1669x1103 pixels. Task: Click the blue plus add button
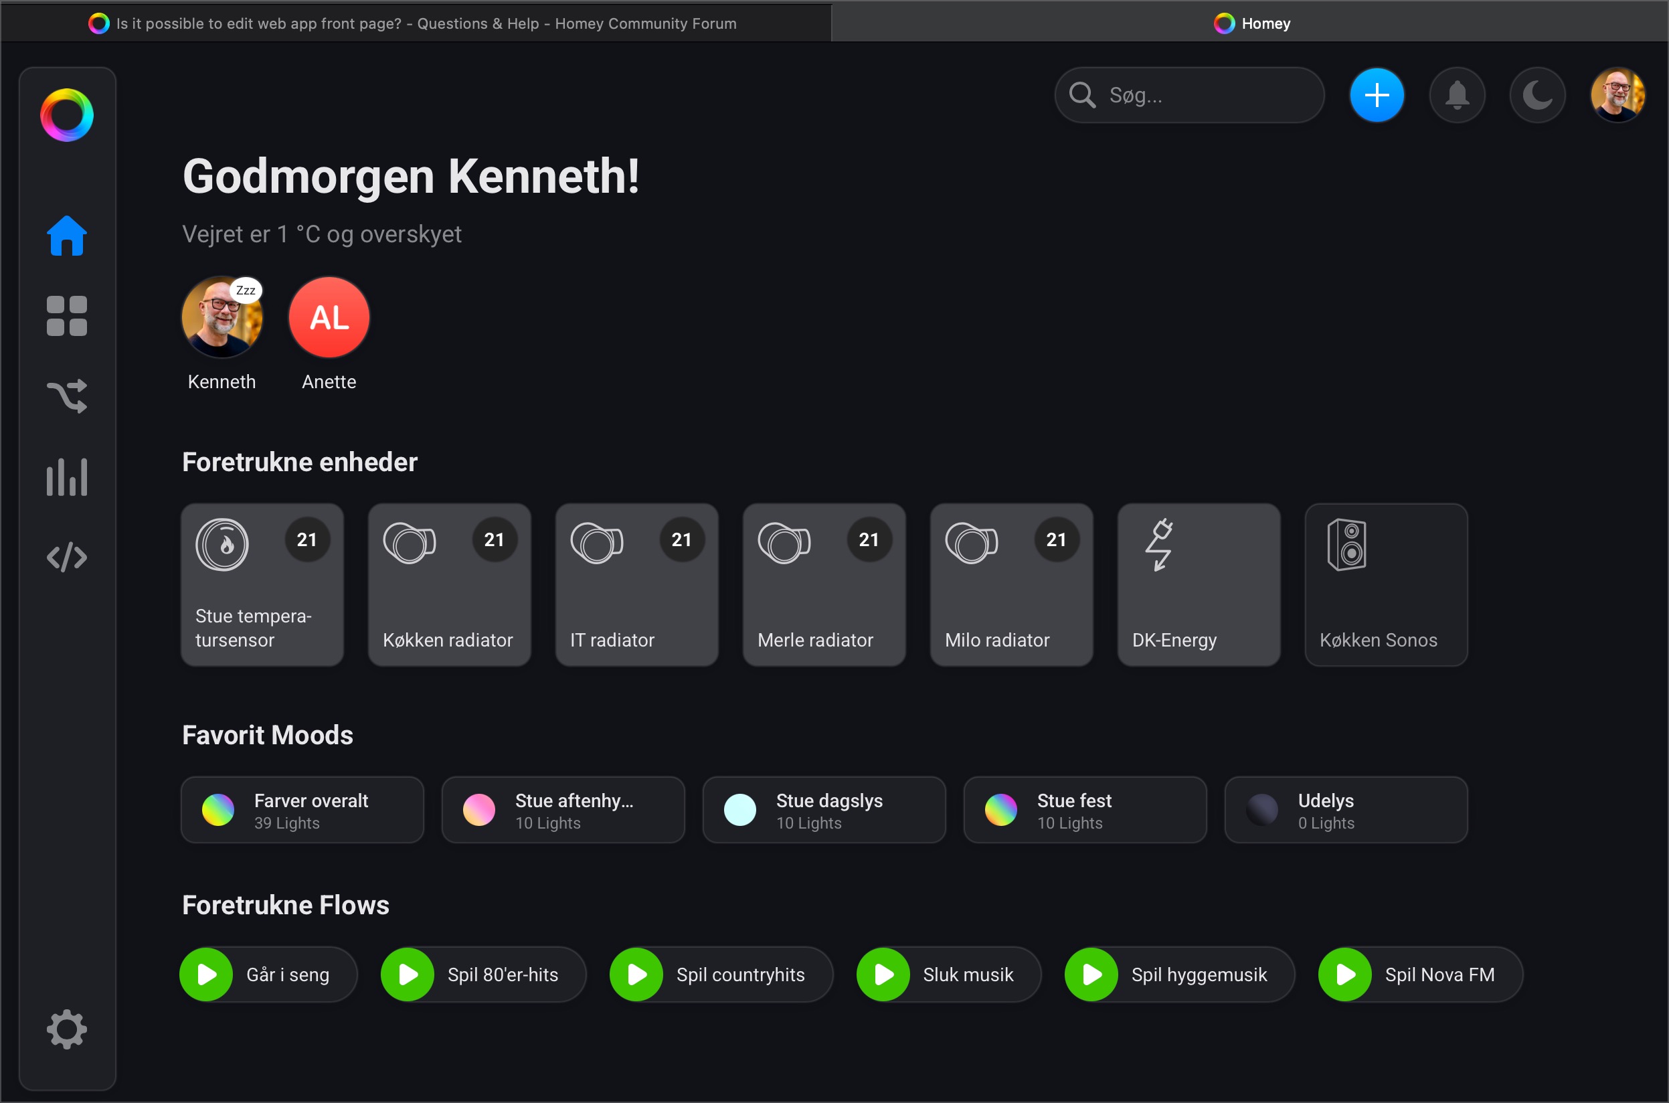[x=1377, y=95]
